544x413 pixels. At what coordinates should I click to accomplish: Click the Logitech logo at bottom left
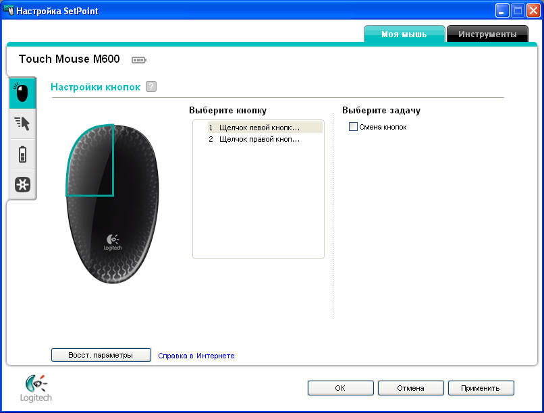36,388
